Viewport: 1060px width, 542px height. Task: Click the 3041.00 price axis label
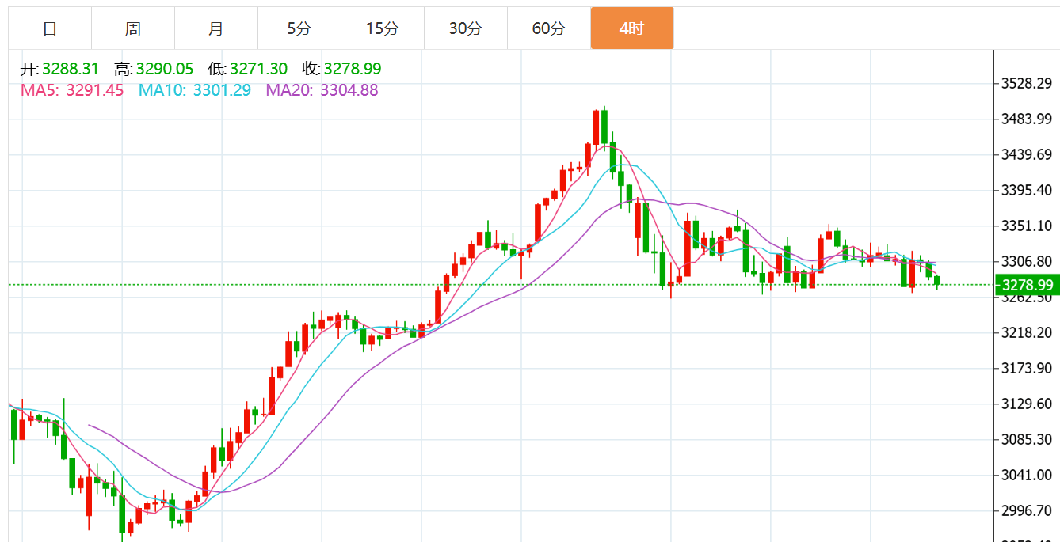[1026, 475]
